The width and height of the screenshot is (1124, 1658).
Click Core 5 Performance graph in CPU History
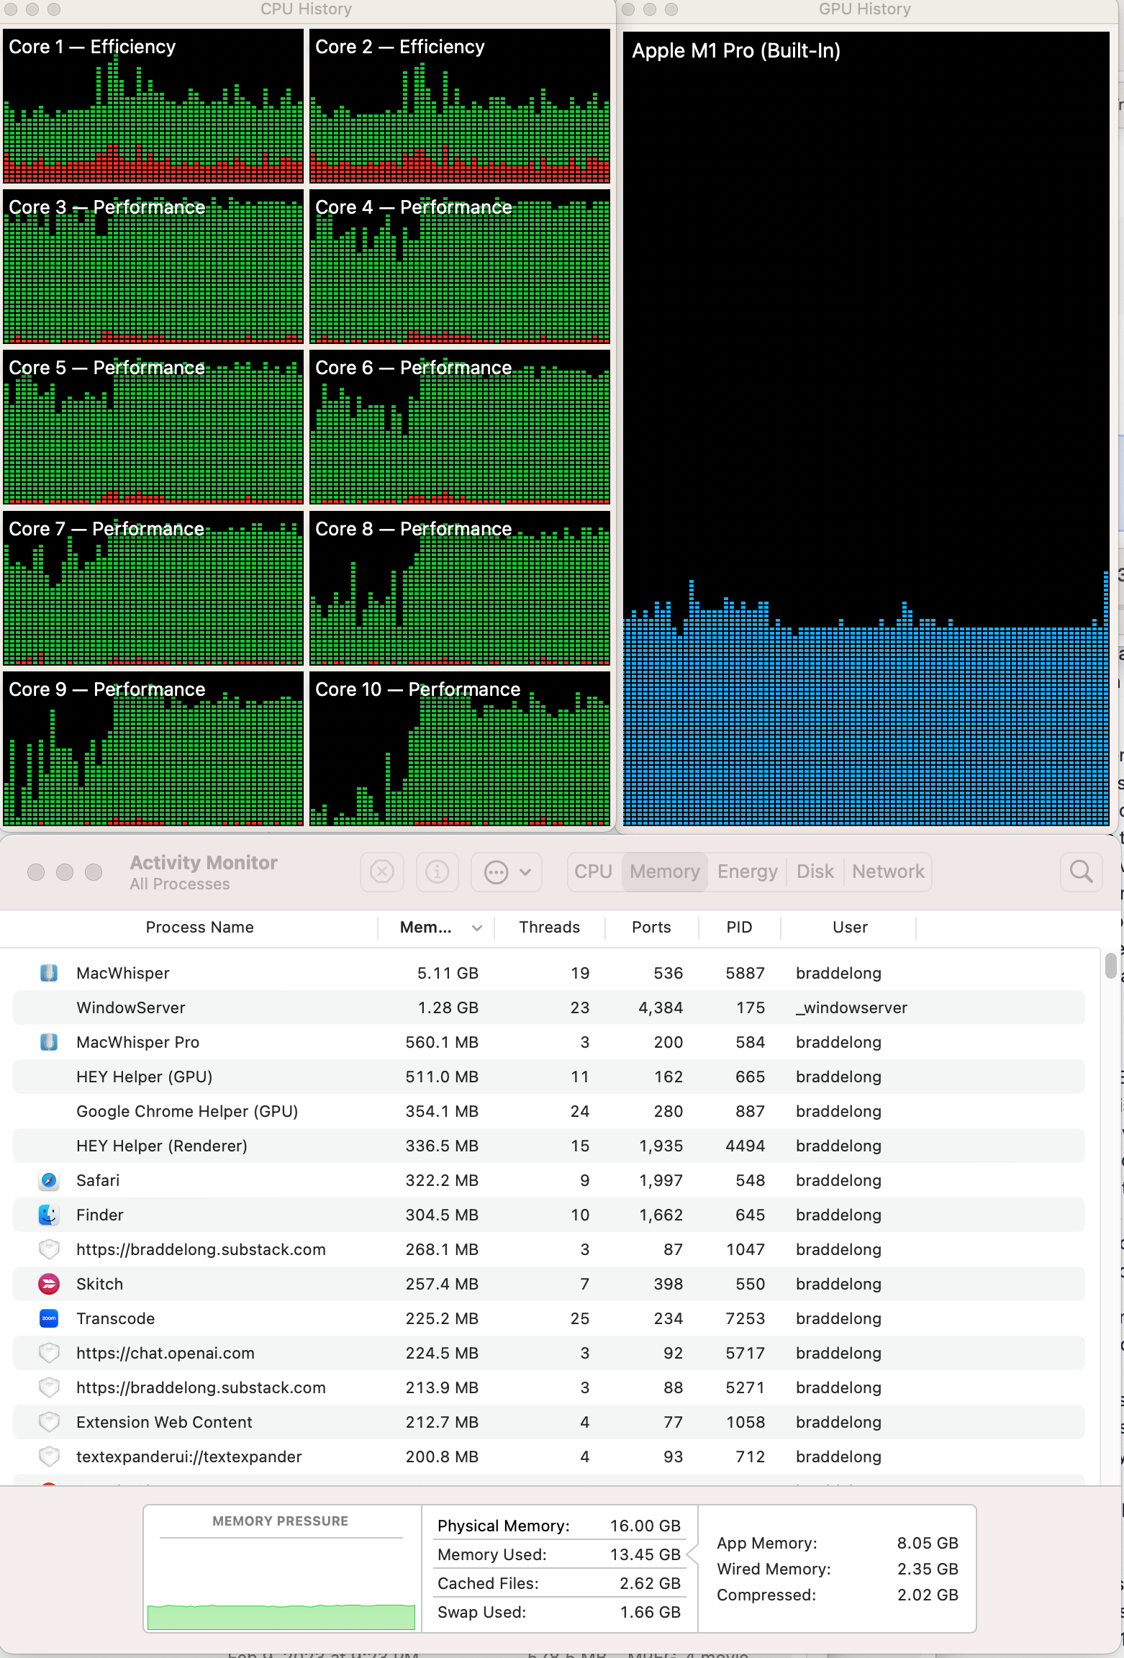pos(153,427)
